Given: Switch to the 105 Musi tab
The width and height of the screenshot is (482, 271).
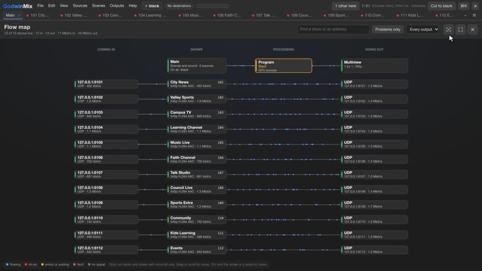Looking at the screenshot, I should click(190, 16).
